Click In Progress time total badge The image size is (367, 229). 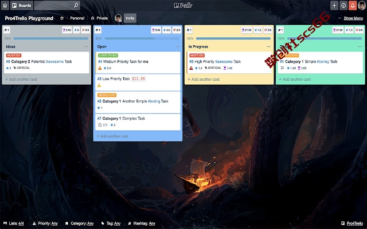[247, 30]
